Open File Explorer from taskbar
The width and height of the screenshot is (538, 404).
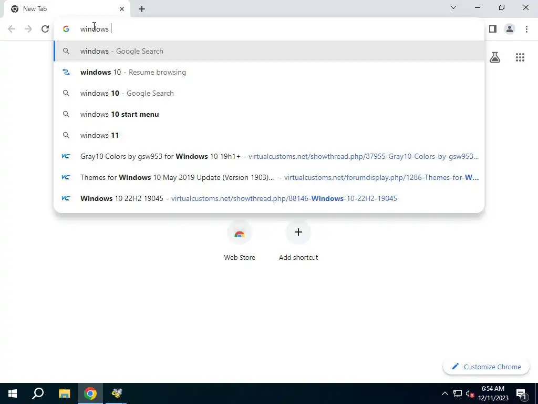click(x=64, y=393)
